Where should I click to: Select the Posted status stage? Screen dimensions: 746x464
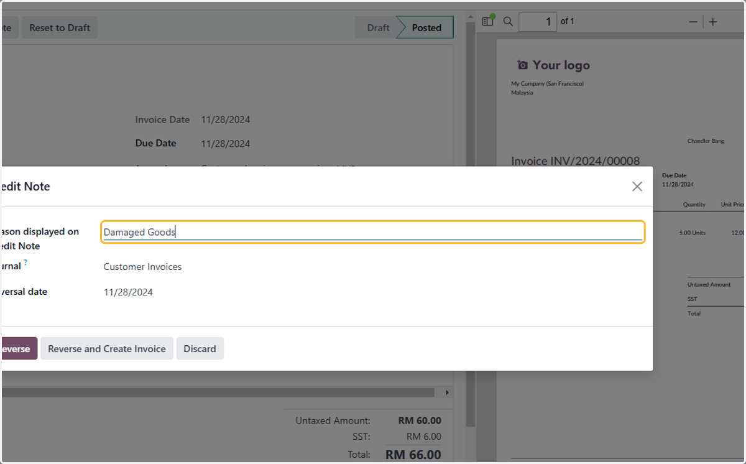click(x=426, y=28)
